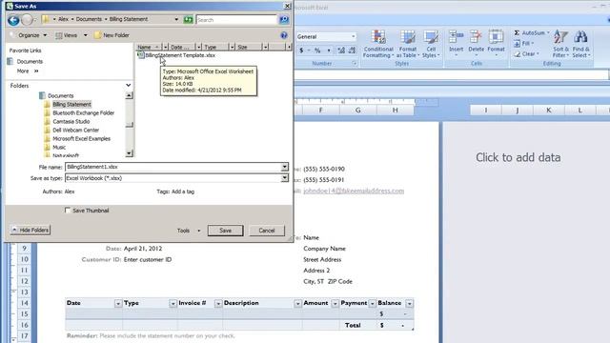This screenshot has height=343, width=610.
Task: Open Number group dialog launcher in Excel
Action: (355, 63)
